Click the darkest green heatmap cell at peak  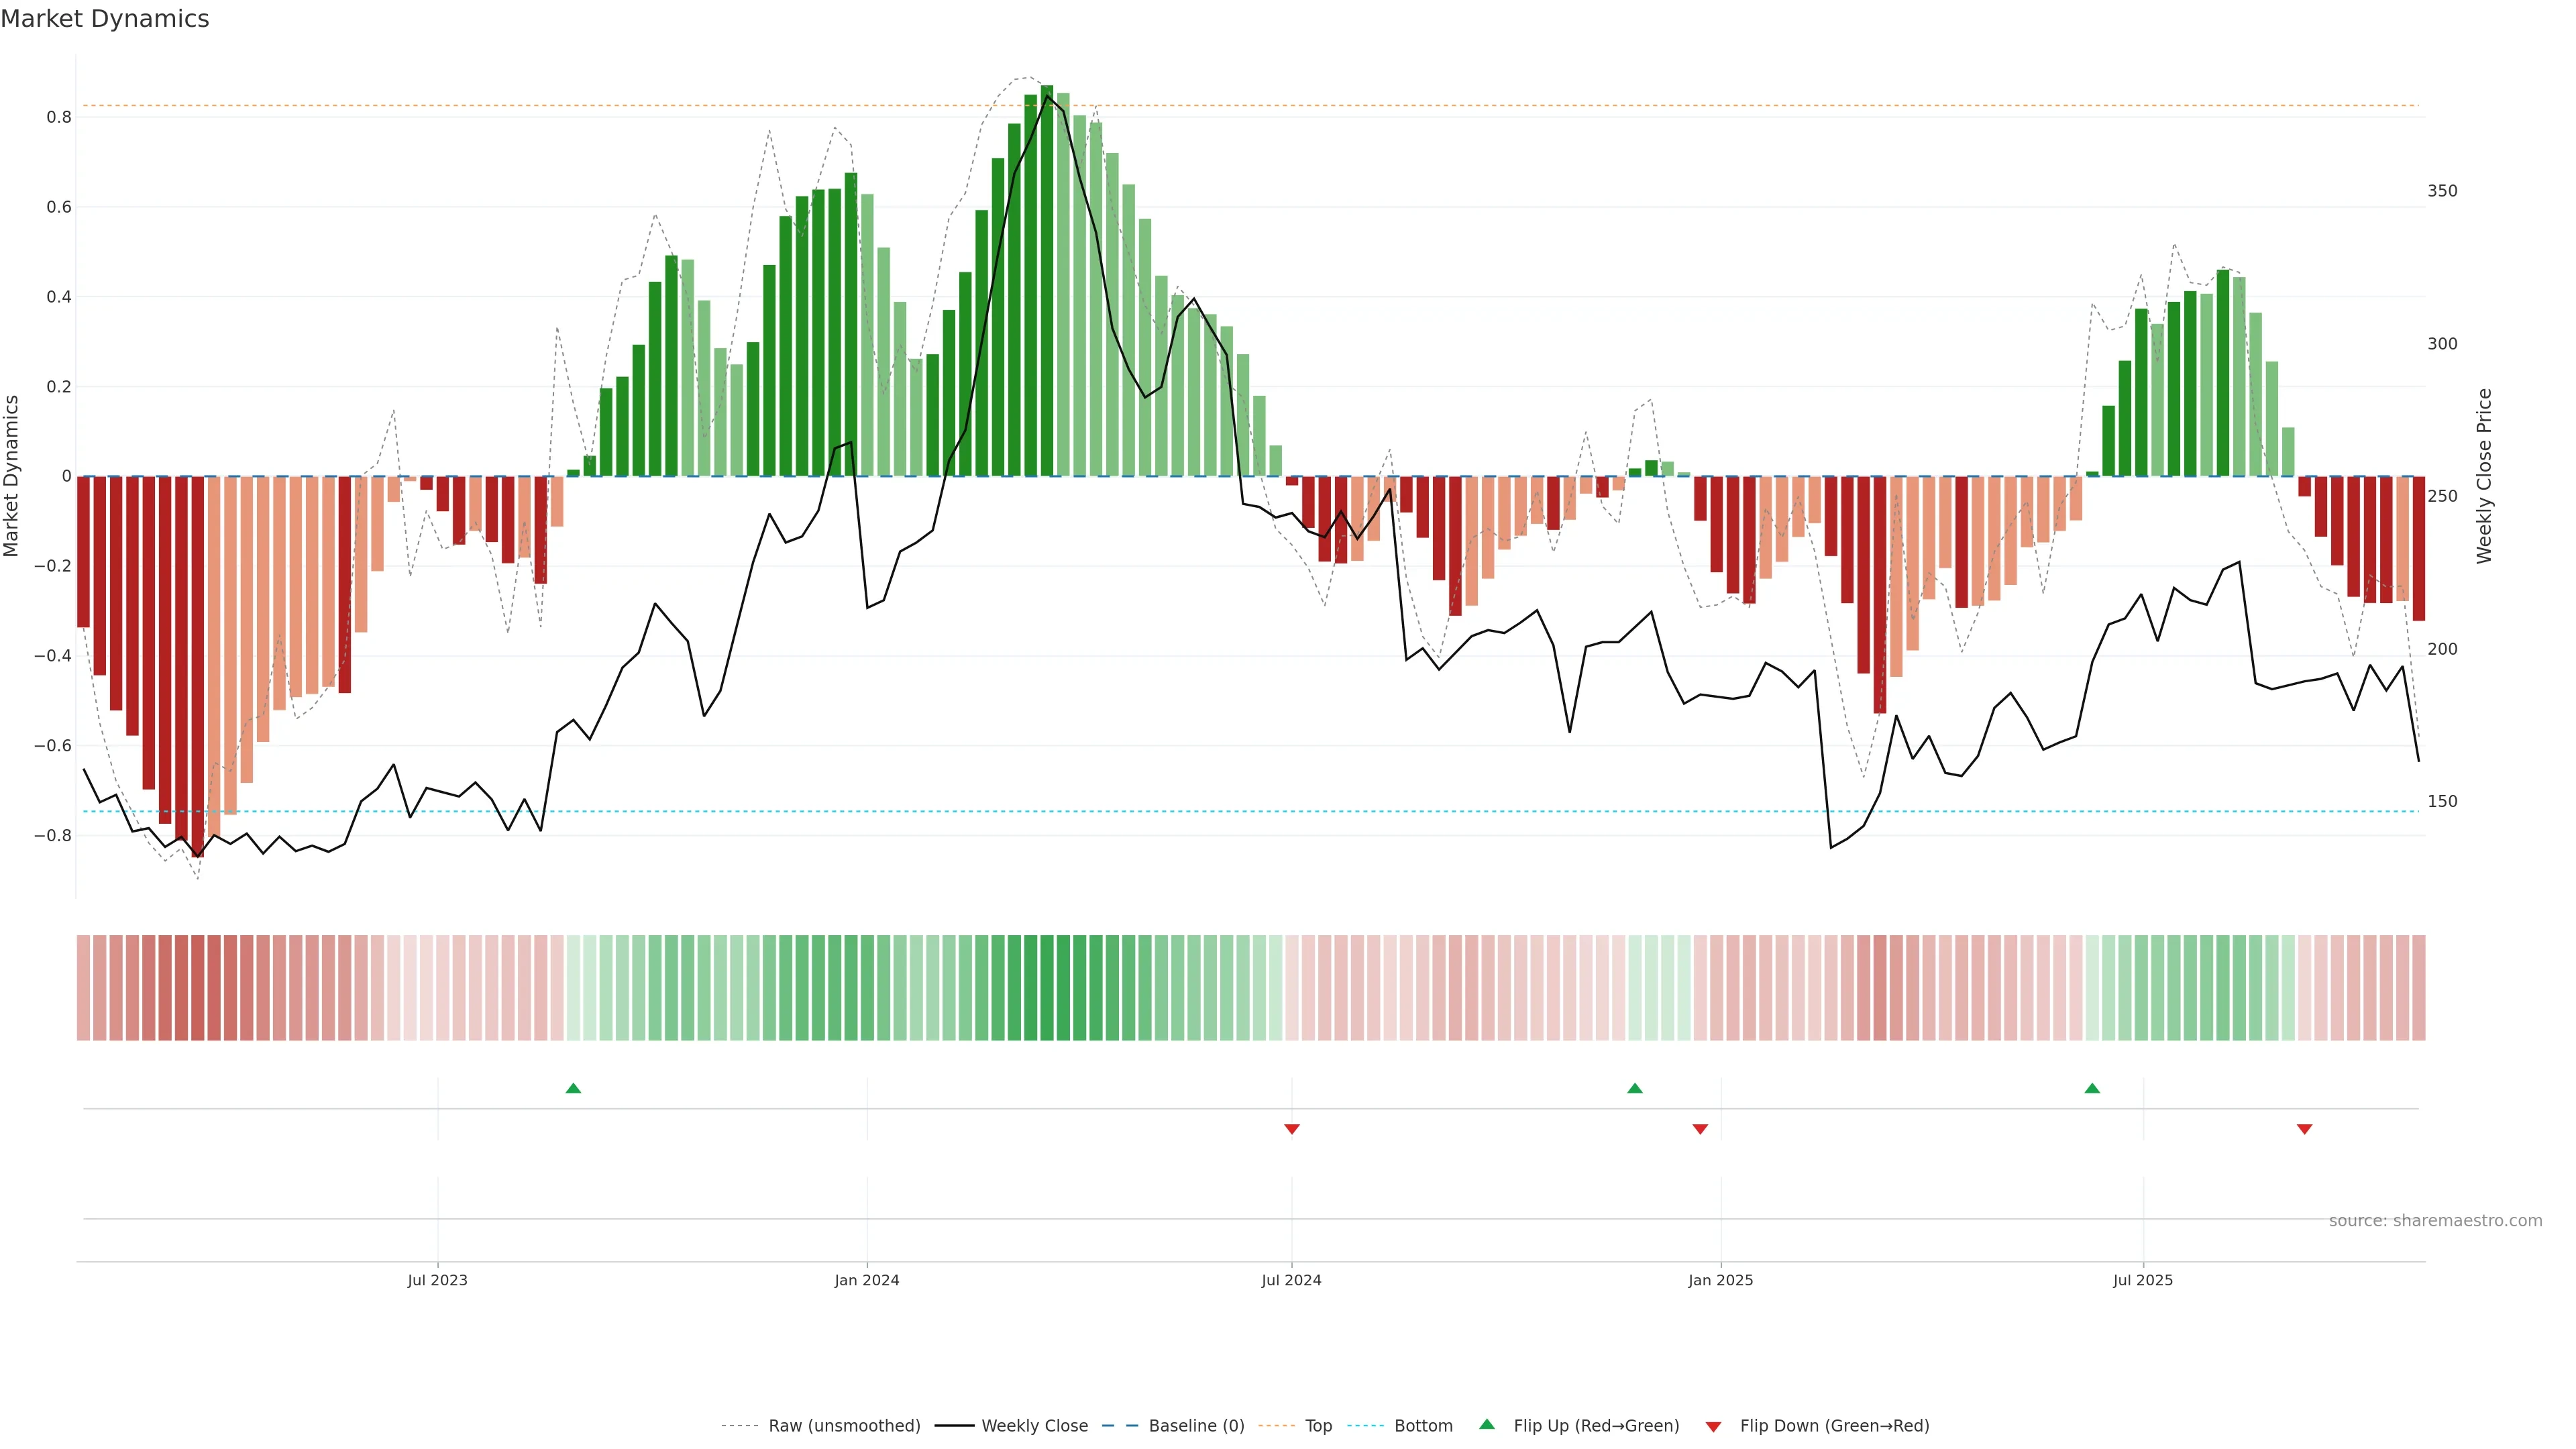pyautogui.click(x=1046, y=987)
